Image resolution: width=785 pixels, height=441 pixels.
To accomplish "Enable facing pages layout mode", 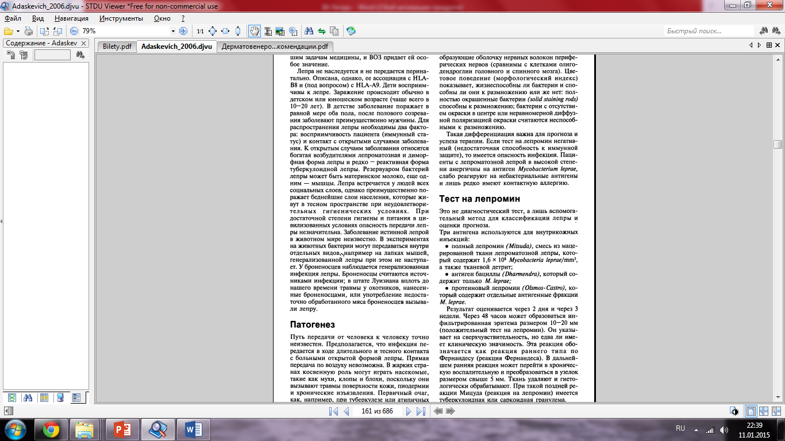I will tap(764, 411).
